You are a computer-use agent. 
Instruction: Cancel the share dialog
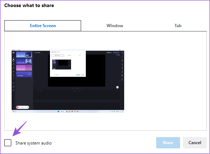(x=195, y=143)
